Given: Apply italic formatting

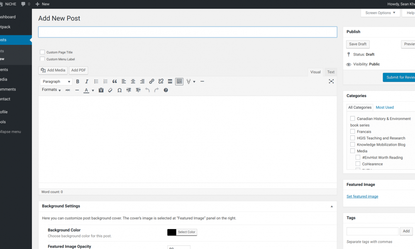Looking at the screenshot, I should [x=87, y=82].
